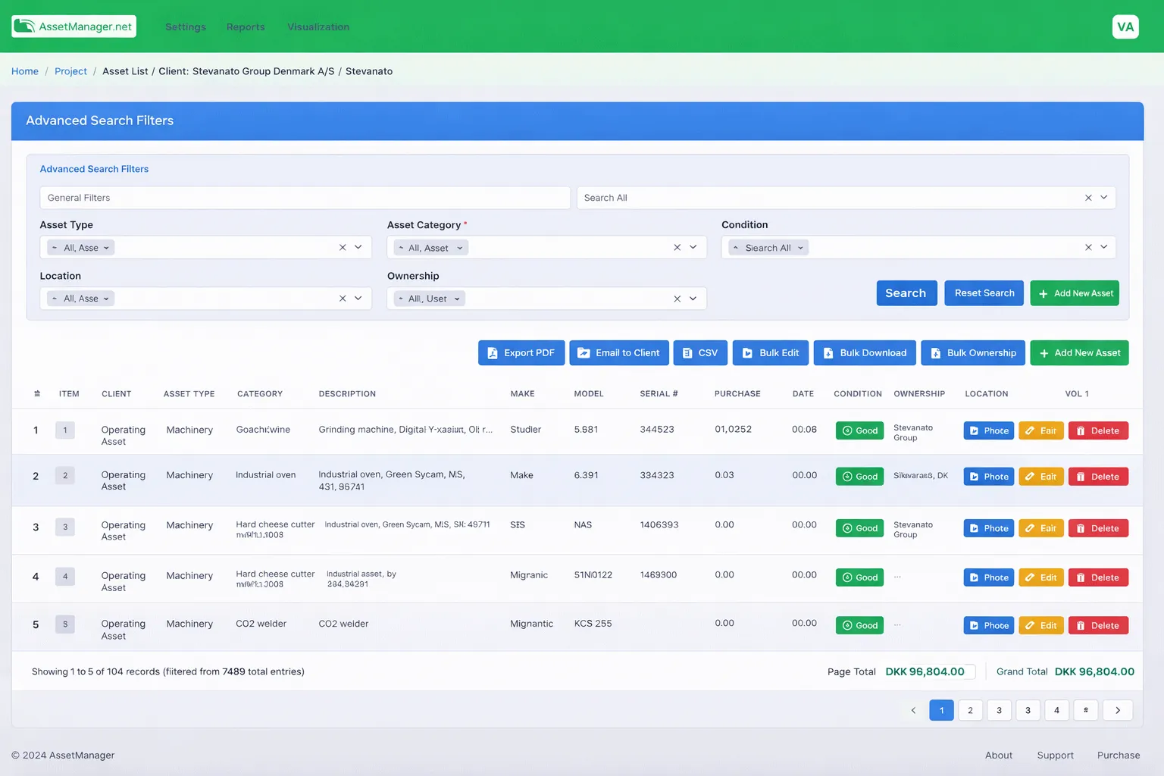Image resolution: width=1164 pixels, height=776 pixels.
Task: Clear the Location filter selection
Action: tap(343, 299)
